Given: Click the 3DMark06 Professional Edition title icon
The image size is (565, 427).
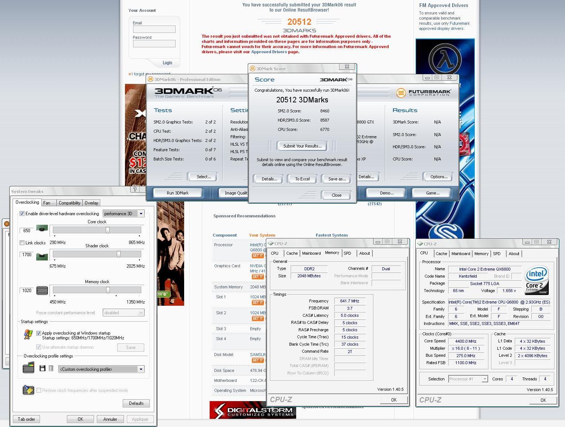Looking at the screenshot, I should (x=150, y=79).
